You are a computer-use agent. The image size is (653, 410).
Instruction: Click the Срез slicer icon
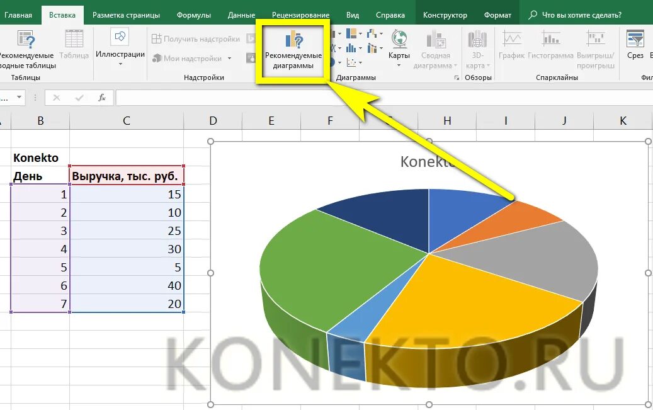coord(635,39)
